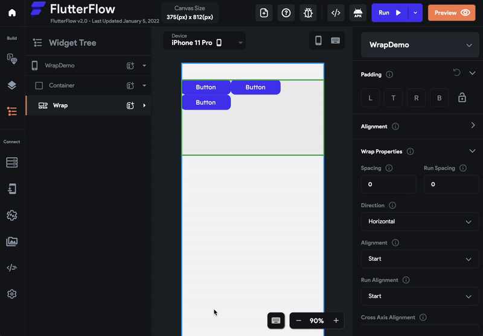Zoom out with the minus button
483x336 pixels.
pos(298,320)
